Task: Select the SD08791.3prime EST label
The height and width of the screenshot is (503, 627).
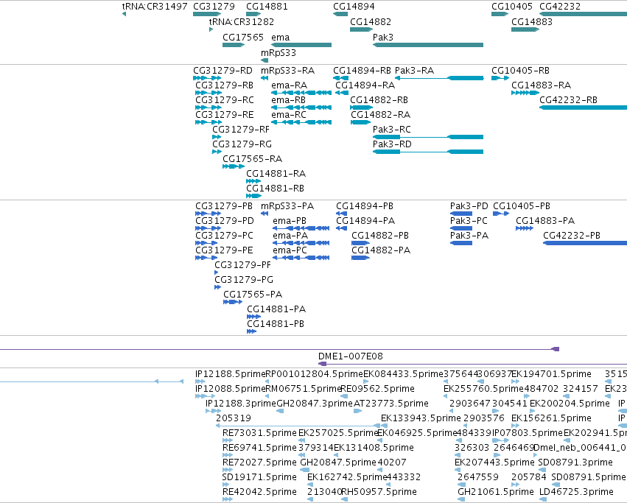Action: click(575, 462)
